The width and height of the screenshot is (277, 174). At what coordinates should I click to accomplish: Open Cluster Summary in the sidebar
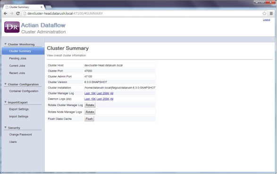point(23,51)
